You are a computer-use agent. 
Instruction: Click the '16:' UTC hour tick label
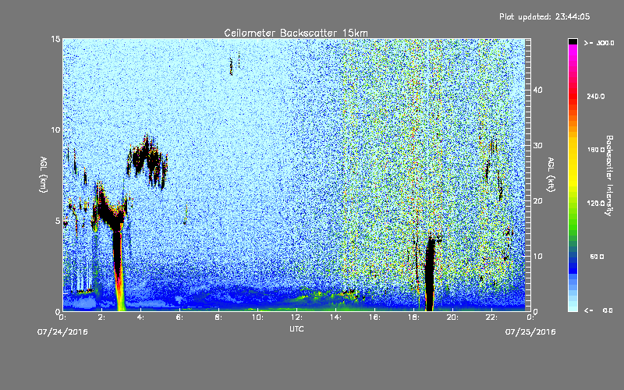click(374, 317)
